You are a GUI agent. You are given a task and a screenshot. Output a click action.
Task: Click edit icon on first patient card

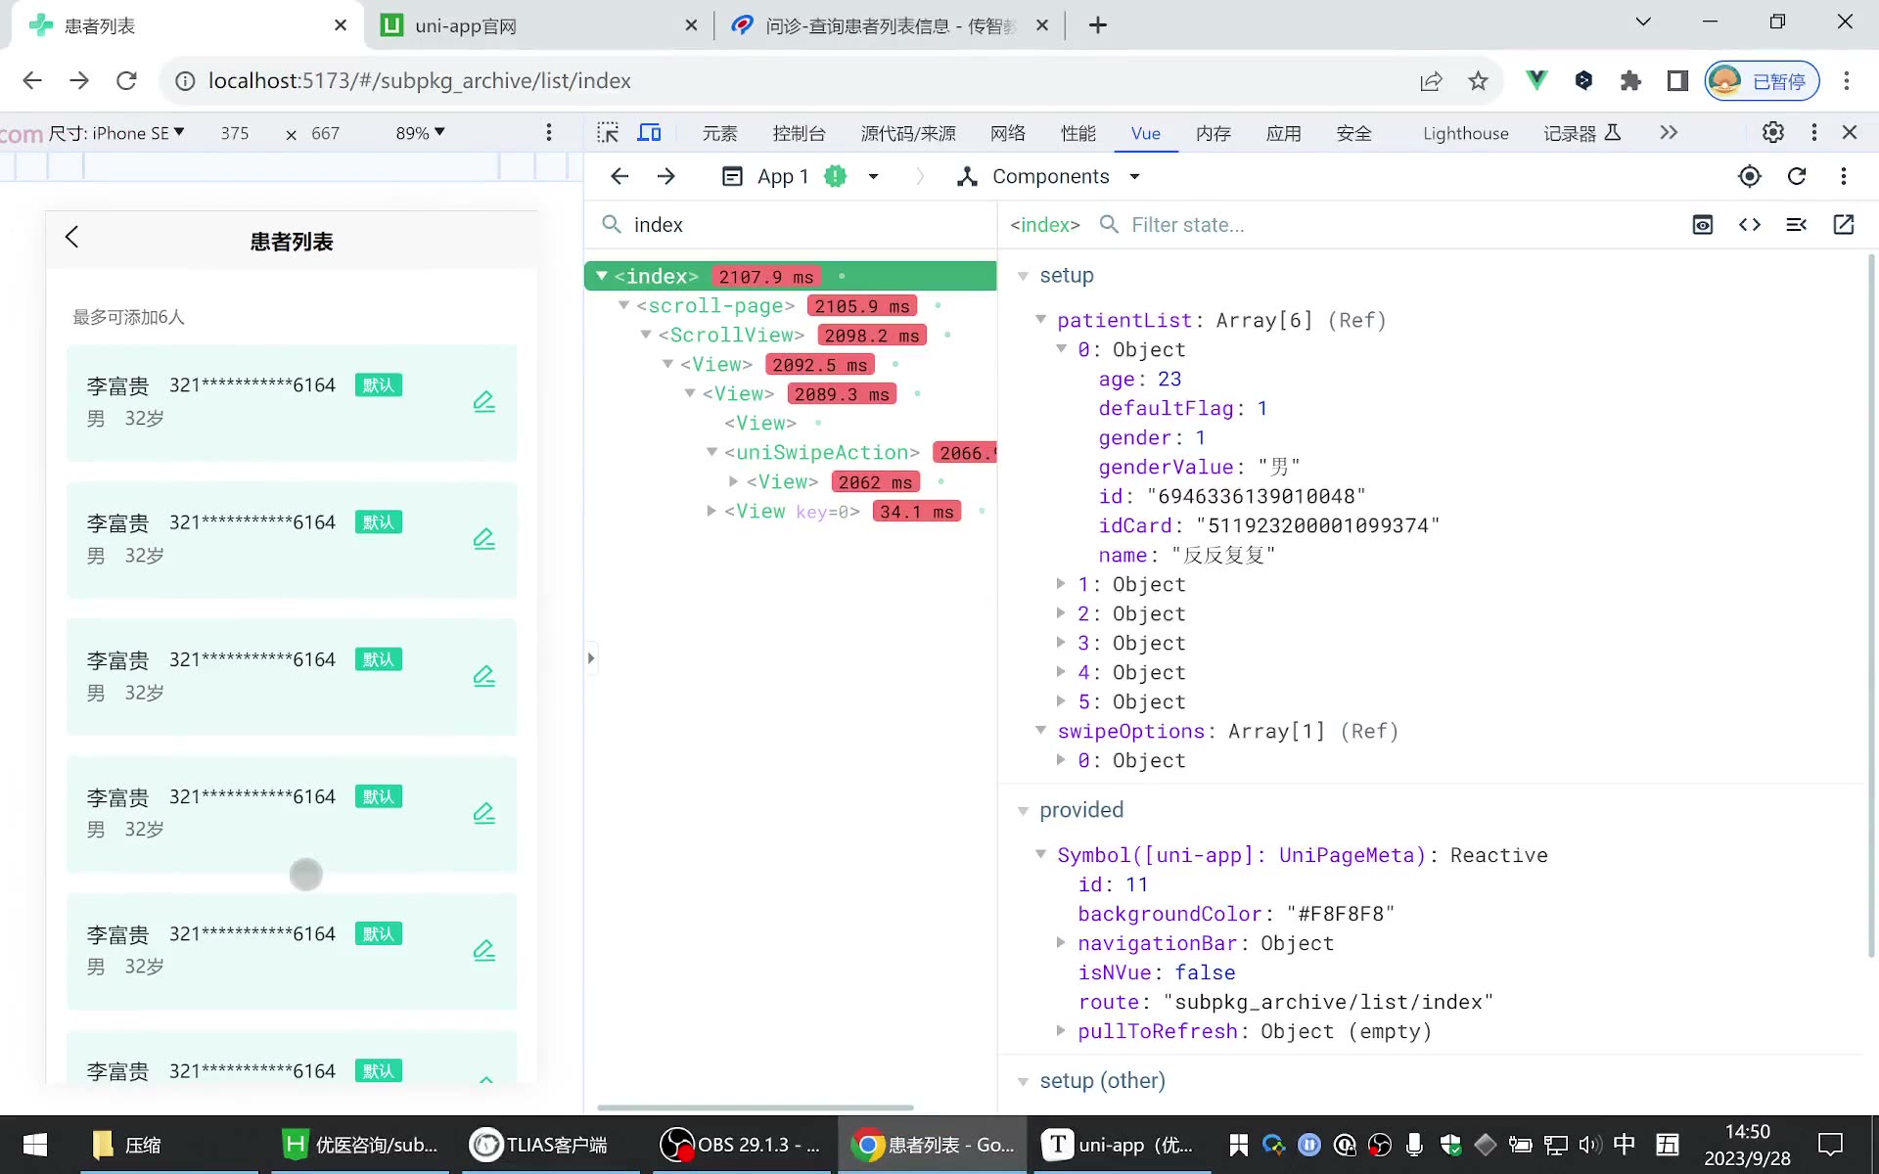pyautogui.click(x=484, y=401)
